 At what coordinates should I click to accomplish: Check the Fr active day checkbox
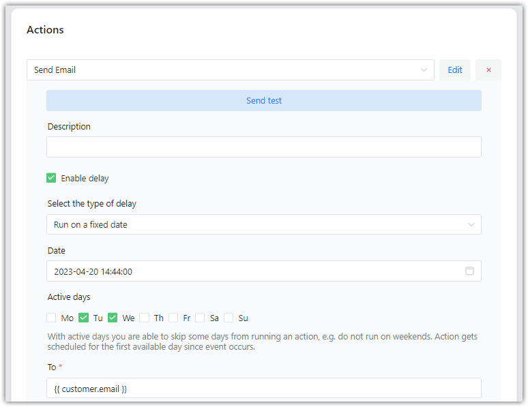point(173,318)
